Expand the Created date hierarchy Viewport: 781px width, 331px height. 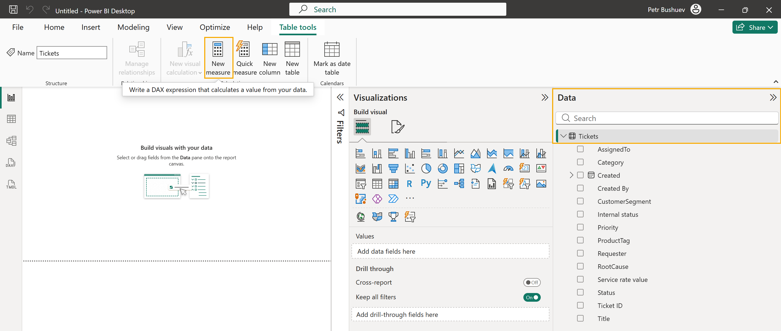pyautogui.click(x=571, y=175)
